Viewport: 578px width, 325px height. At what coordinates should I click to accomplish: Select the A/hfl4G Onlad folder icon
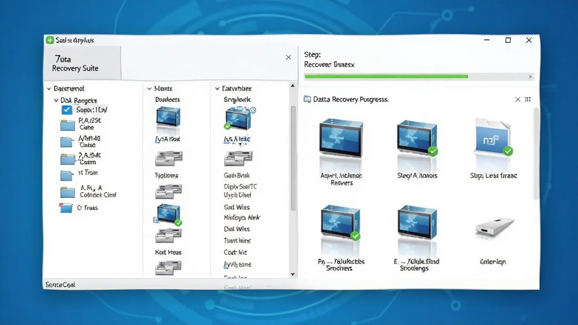click(x=68, y=142)
